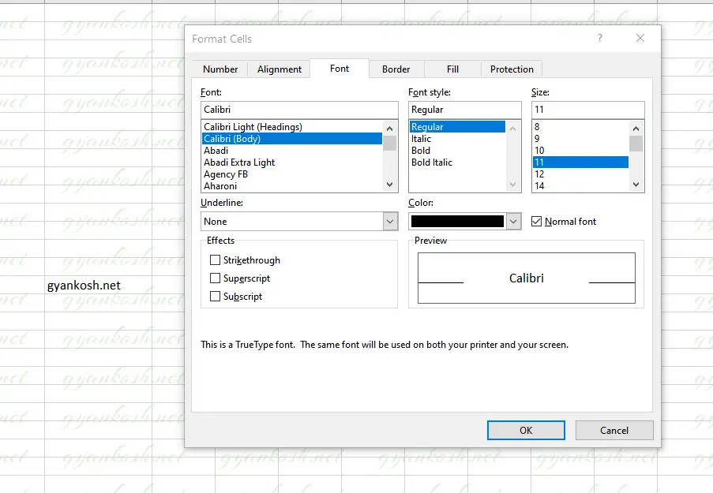The height and width of the screenshot is (493, 713).
Task: Open the Fill tab
Action: click(452, 69)
